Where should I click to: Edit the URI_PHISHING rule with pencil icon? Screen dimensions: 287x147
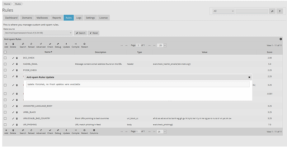(x=13, y=125)
